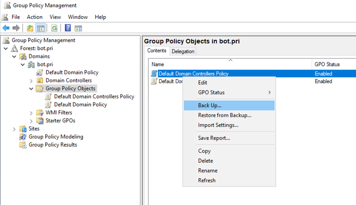Click the WMI Filters folder icon
This screenshot has width=356, height=205.
(x=40, y=113)
